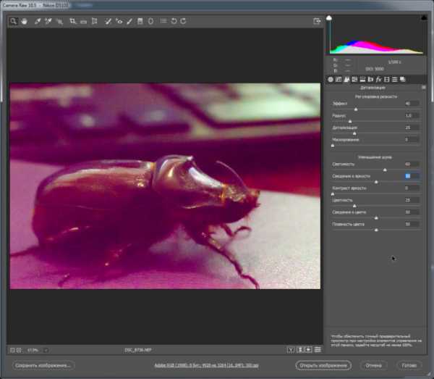The image size is (434, 379).
Task: Open the Детализация panel options menu
Action: pos(423,87)
